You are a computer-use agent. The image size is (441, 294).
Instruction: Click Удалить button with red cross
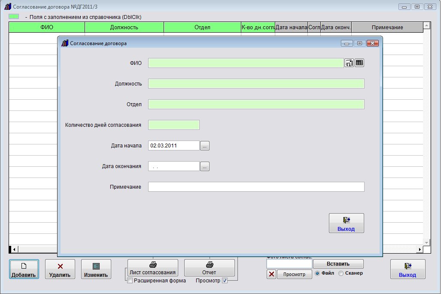tap(60, 269)
